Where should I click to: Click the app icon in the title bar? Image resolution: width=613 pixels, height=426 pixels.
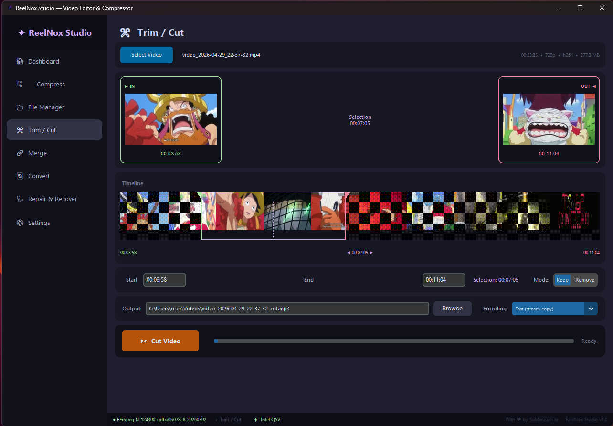click(x=10, y=8)
